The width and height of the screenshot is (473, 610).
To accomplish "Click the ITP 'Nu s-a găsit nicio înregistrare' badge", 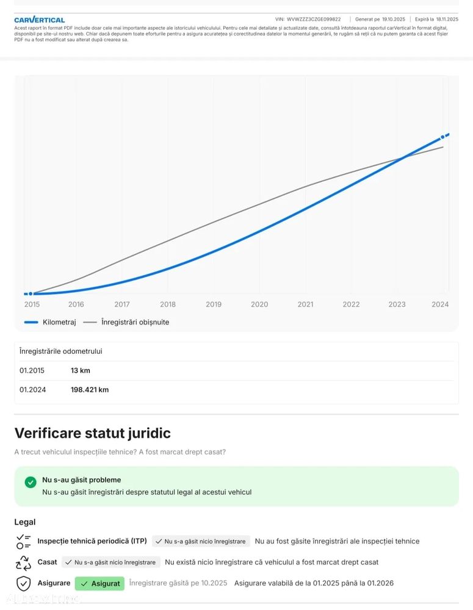I will point(200,541).
